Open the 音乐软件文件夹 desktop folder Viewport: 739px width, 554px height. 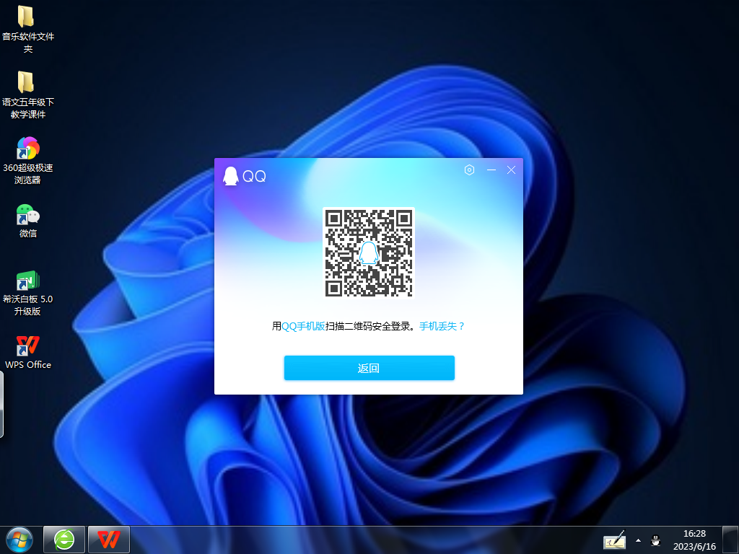tap(28, 29)
